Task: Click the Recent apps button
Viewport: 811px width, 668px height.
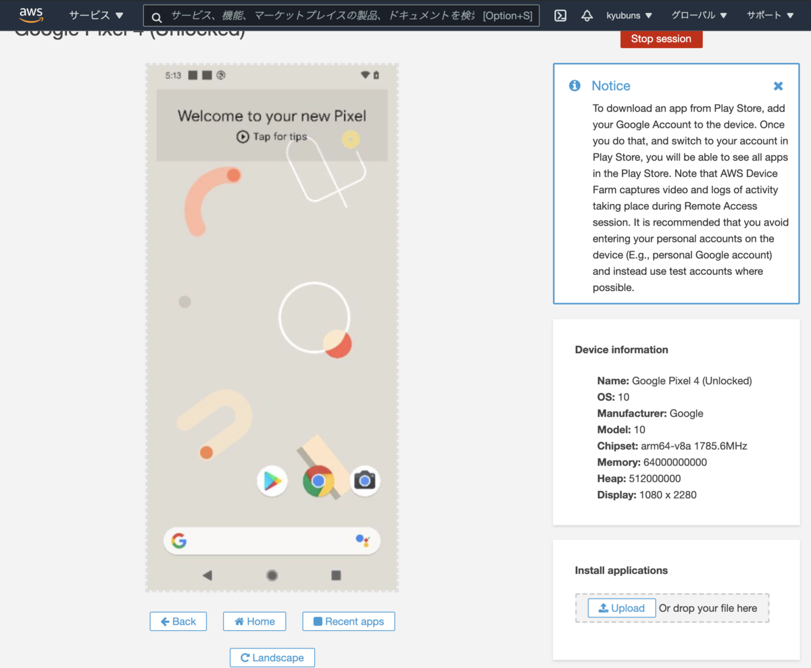Action: [x=348, y=621]
